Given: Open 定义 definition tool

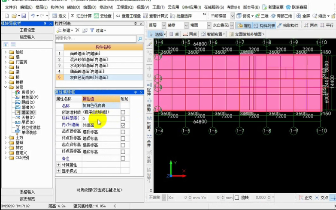Looking at the screenshot, I should 59,16.
